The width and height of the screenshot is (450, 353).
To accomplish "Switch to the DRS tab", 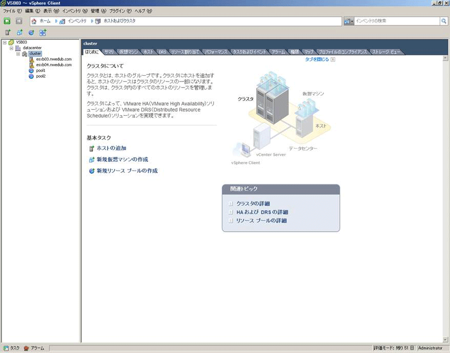I will 162,52.
